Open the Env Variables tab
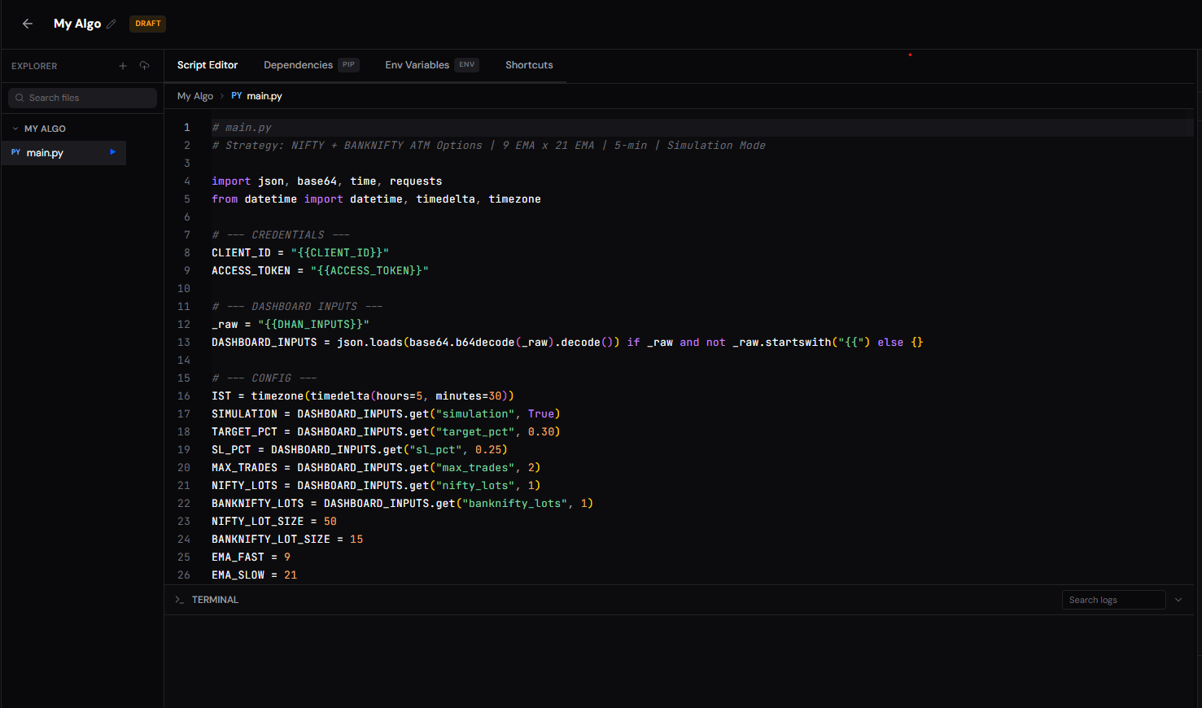The image size is (1202, 708). [432, 65]
